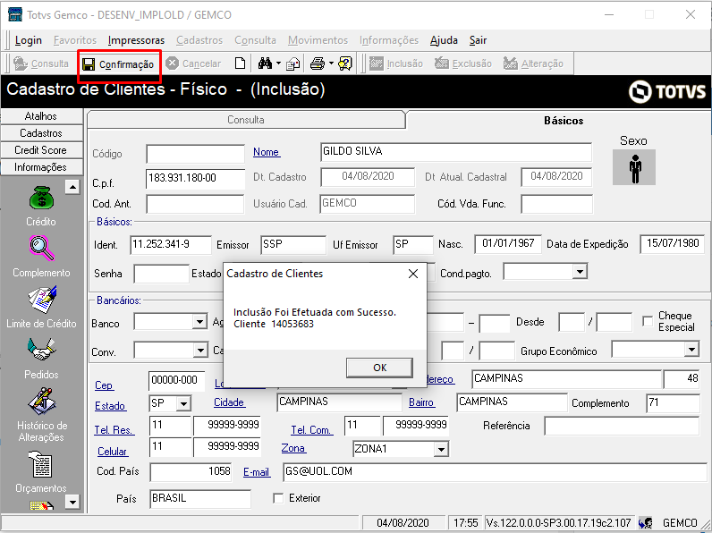Click the Inclusão toolbar button

(396, 63)
